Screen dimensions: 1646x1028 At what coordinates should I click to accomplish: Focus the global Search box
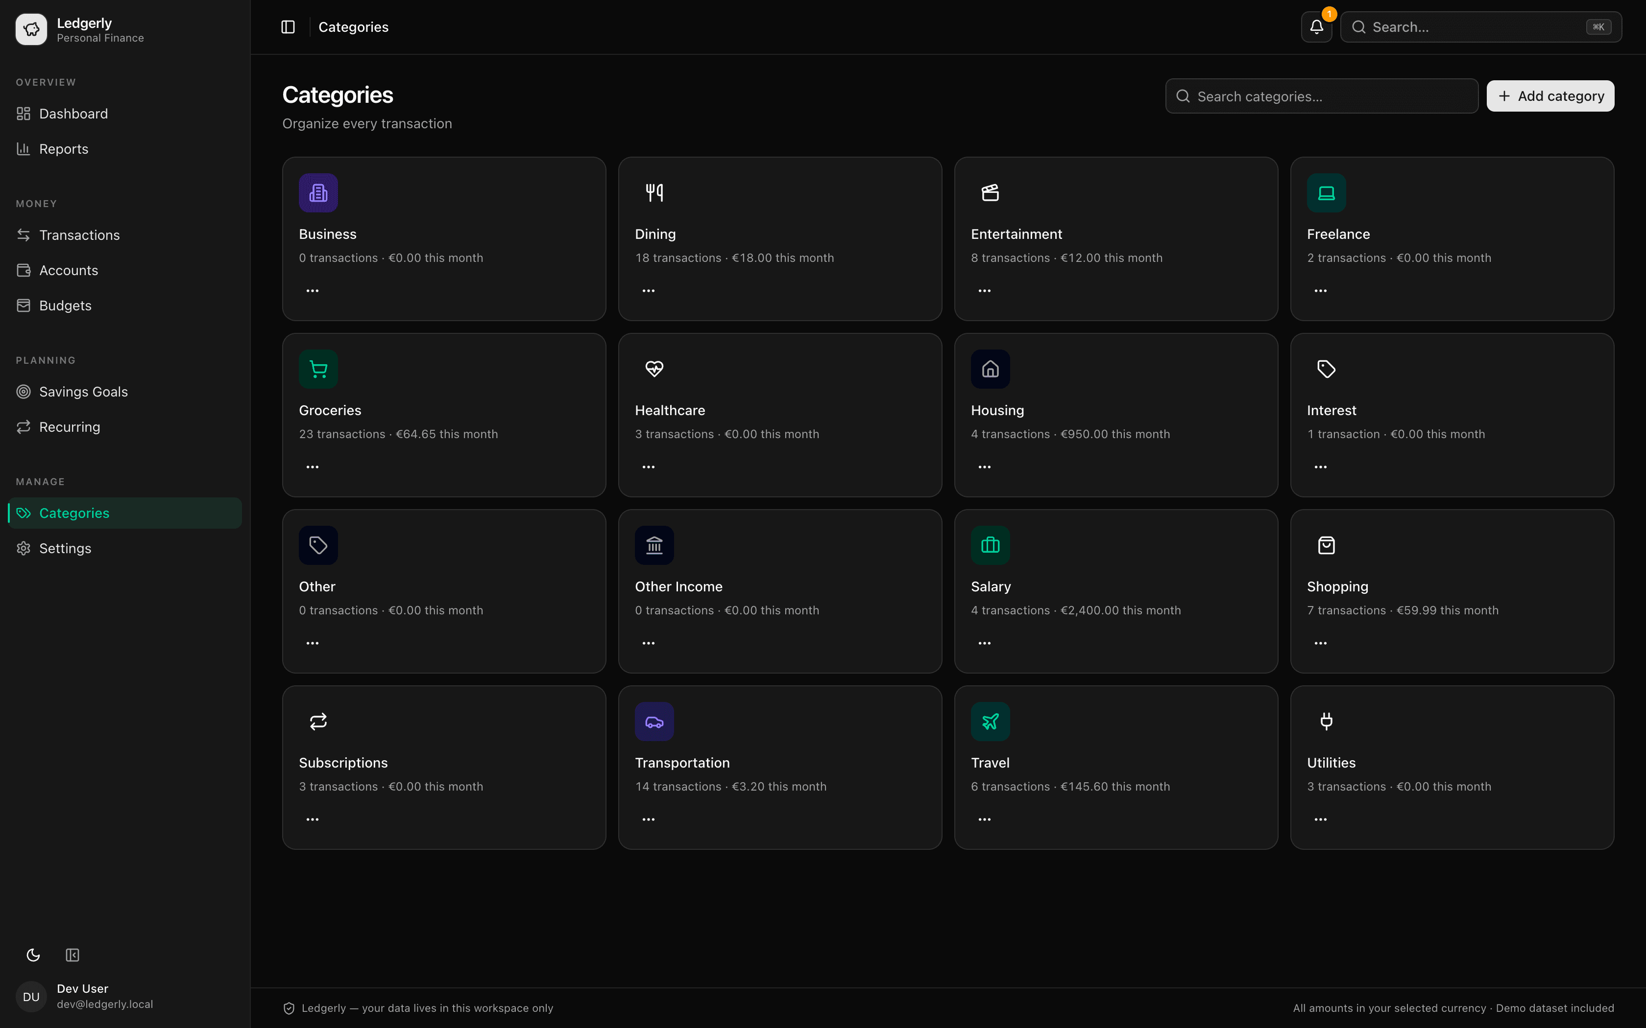[1481, 27]
